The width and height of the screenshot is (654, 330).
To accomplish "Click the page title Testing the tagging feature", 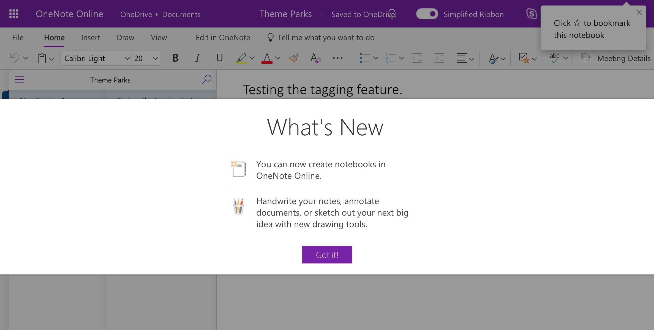I will click(x=323, y=89).
